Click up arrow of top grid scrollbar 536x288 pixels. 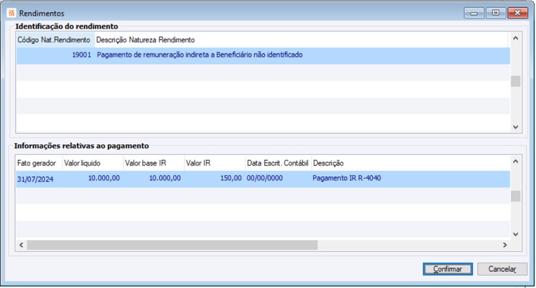tap(515, 38)
